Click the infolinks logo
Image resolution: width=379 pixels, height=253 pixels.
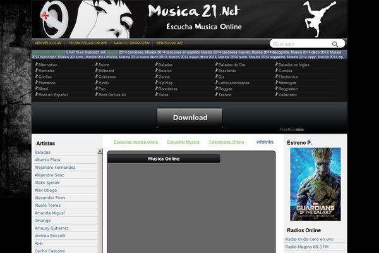265,142
